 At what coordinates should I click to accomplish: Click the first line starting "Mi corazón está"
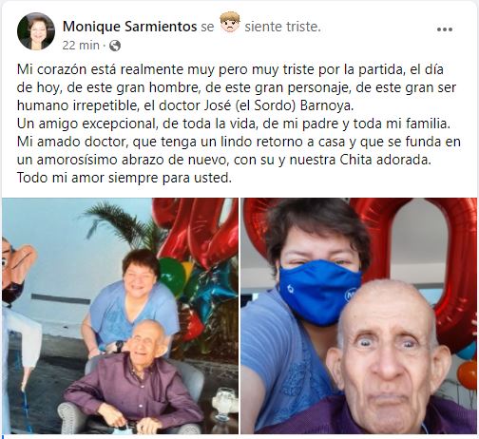230,69
